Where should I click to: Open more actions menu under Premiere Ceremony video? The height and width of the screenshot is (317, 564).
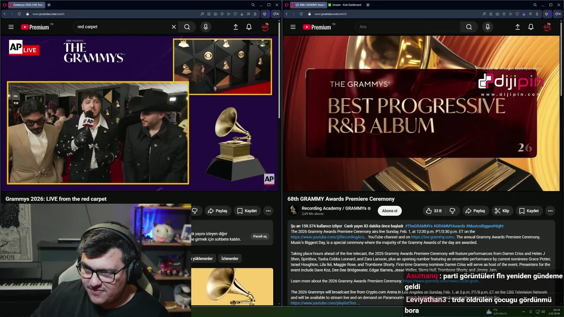pyautogui.click(x=550, y=211)
